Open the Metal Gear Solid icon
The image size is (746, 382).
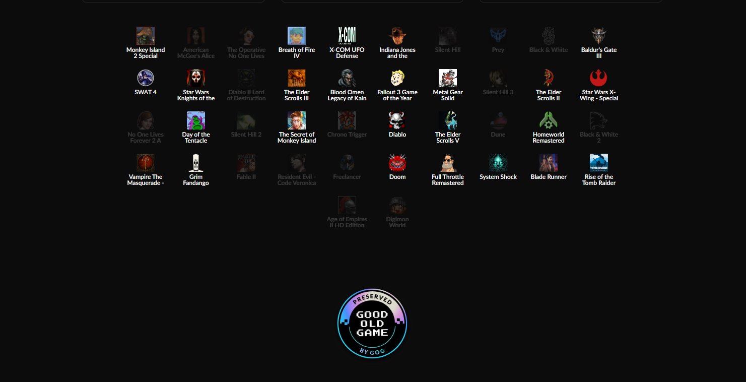pos(448,79)
